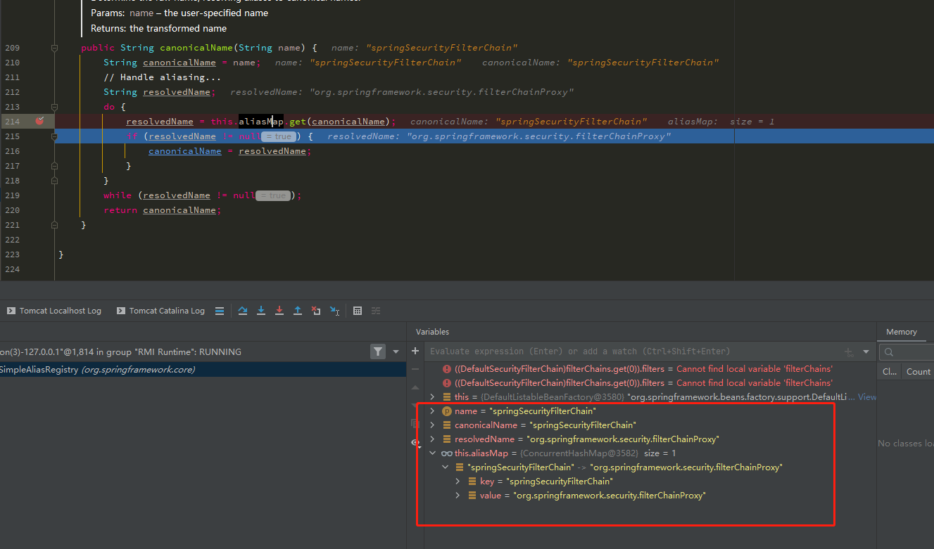
Task: Expand the 'key' node
Action: tap(458, 482)
